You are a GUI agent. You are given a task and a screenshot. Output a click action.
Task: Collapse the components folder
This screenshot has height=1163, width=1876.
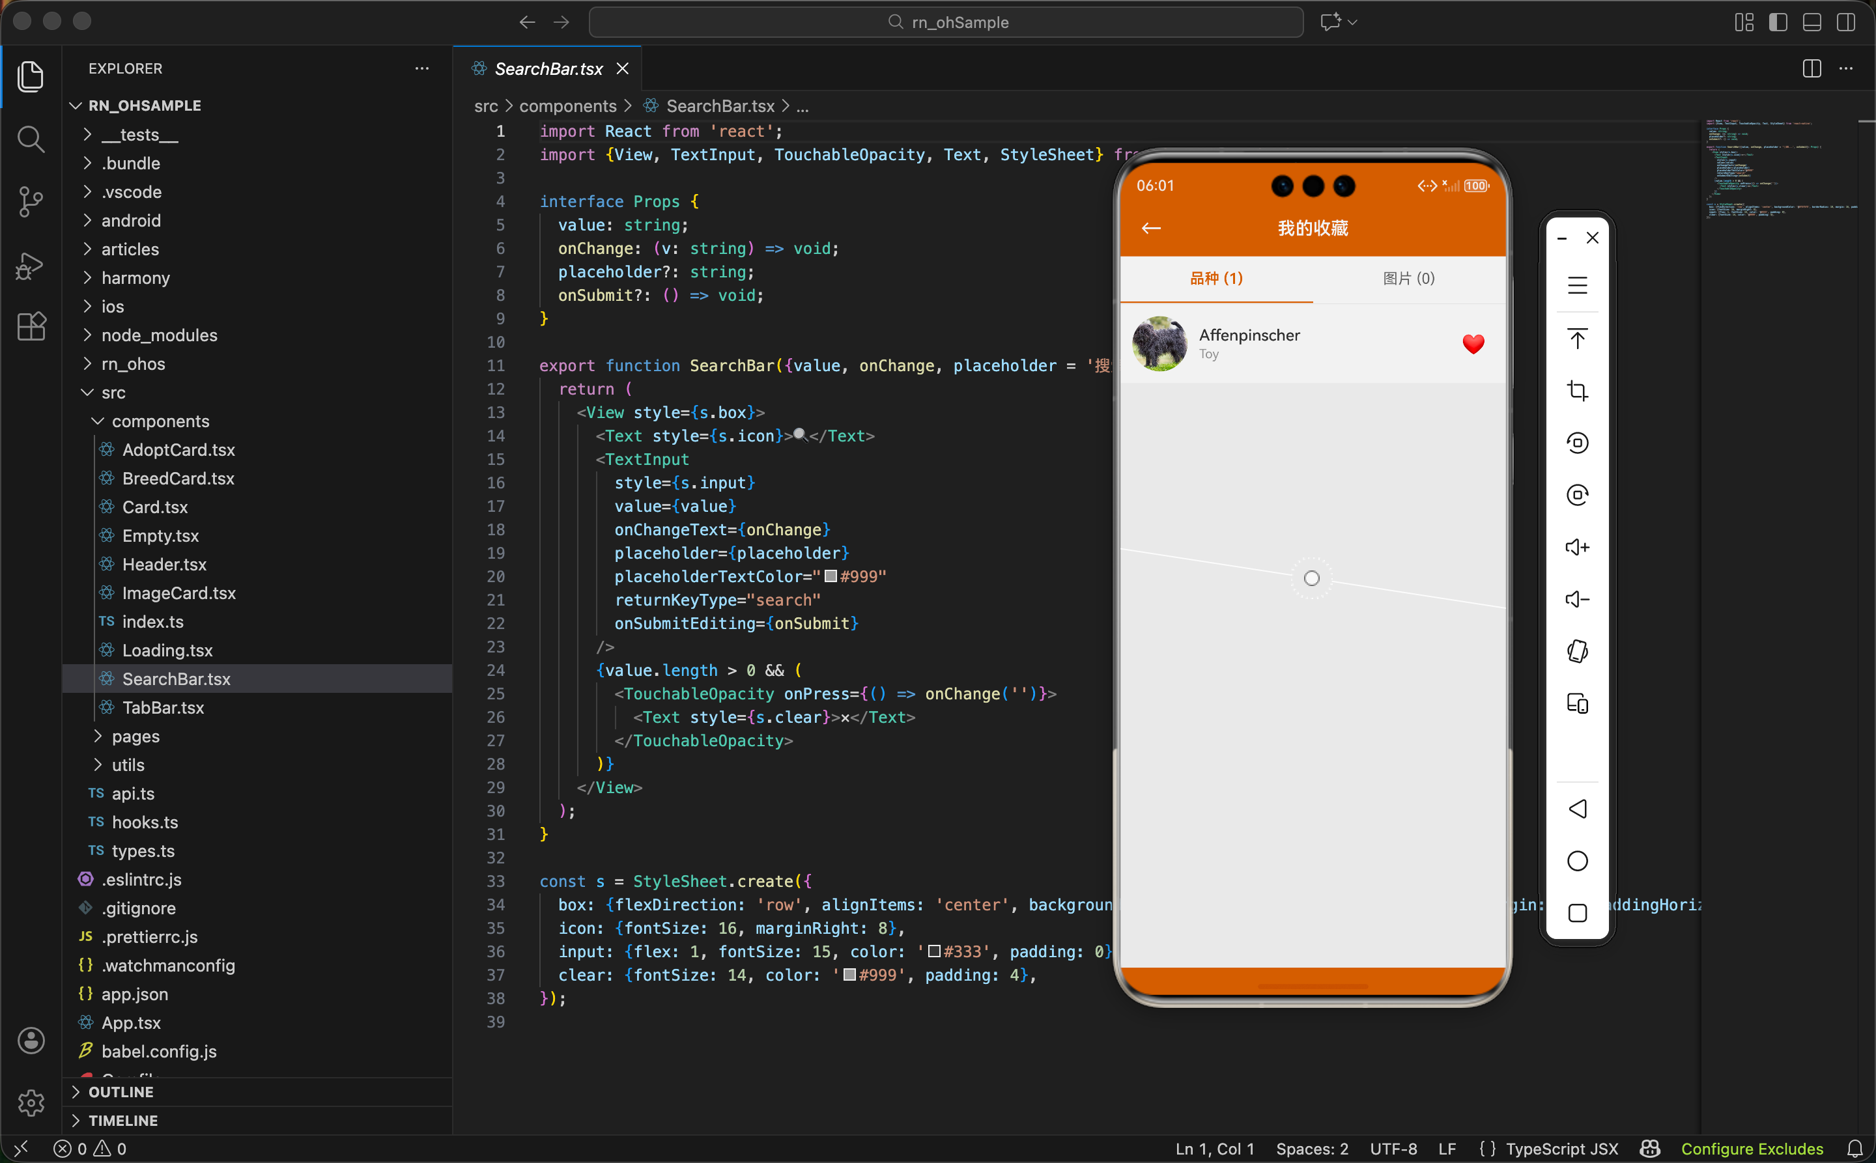click(160, 421)
